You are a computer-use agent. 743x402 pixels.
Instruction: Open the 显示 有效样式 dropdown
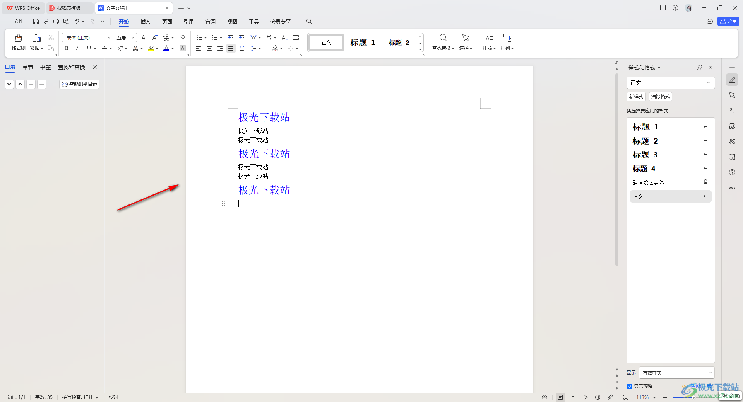676,373
